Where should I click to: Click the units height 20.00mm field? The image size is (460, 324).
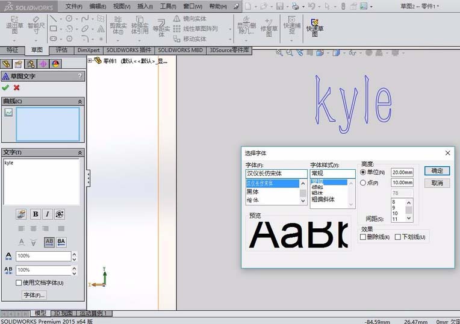point(402,172)
